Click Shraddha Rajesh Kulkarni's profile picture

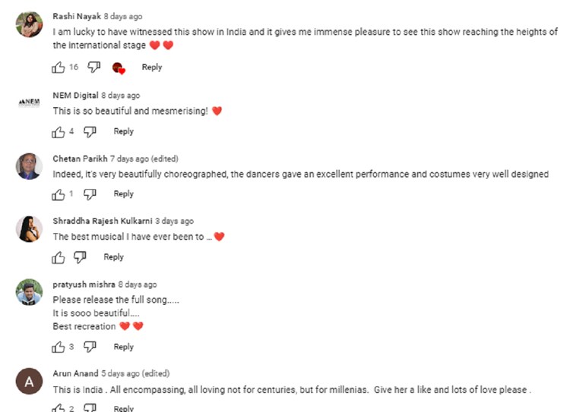pos(29,228)
